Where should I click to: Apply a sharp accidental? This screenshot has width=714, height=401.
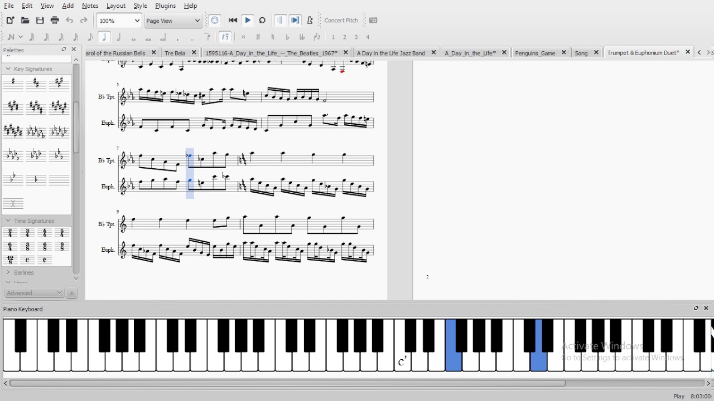258,37
